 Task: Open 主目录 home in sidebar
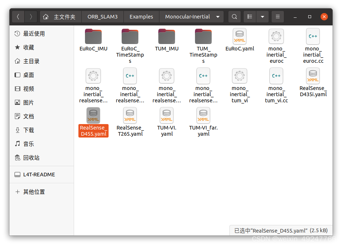(x=42, y=61)
